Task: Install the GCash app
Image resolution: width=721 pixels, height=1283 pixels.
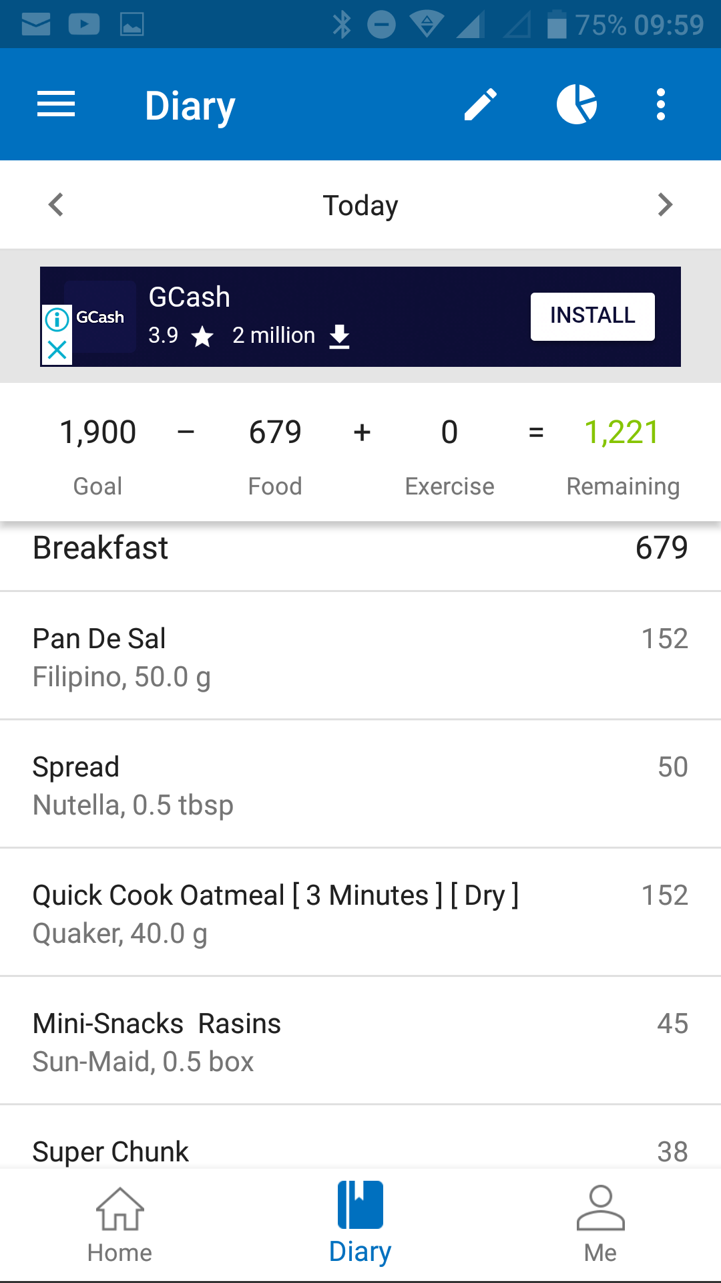Action: [592, 316]
